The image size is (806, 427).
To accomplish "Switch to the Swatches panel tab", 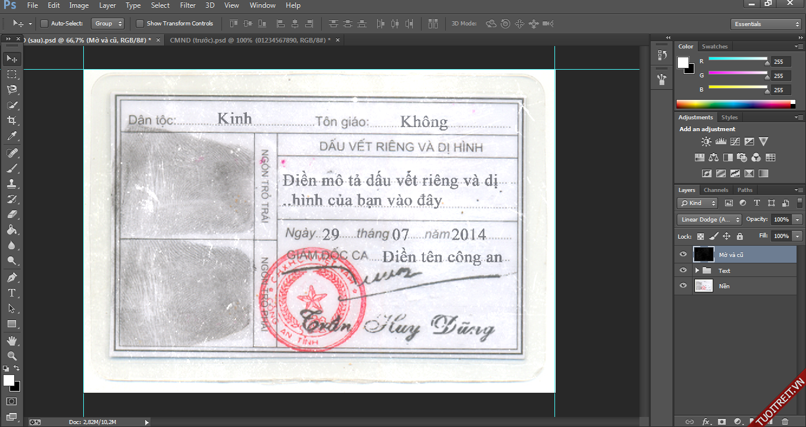I will pyautogui.click(x=714, y=47).
